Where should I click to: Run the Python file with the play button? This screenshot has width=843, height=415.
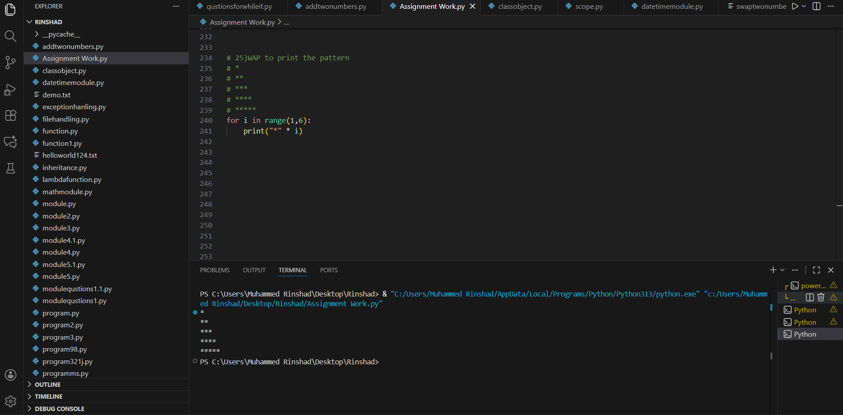794,6
